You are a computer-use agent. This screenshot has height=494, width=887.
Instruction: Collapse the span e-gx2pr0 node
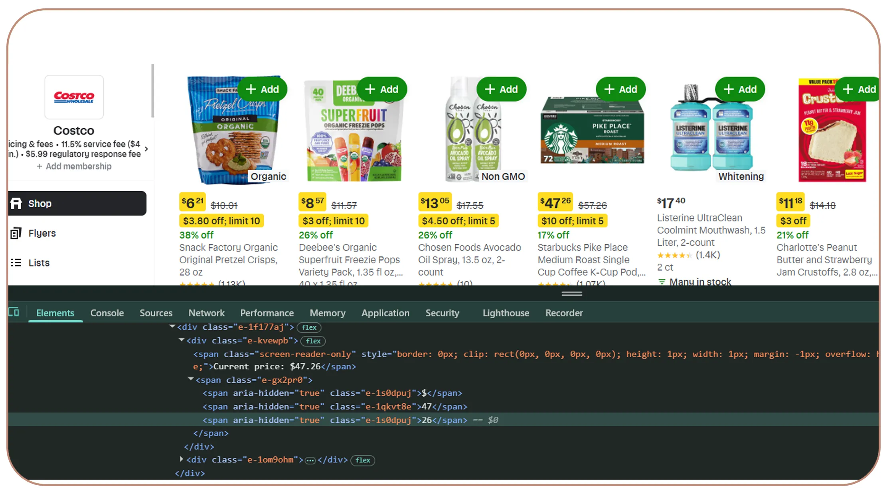point(191,379)
